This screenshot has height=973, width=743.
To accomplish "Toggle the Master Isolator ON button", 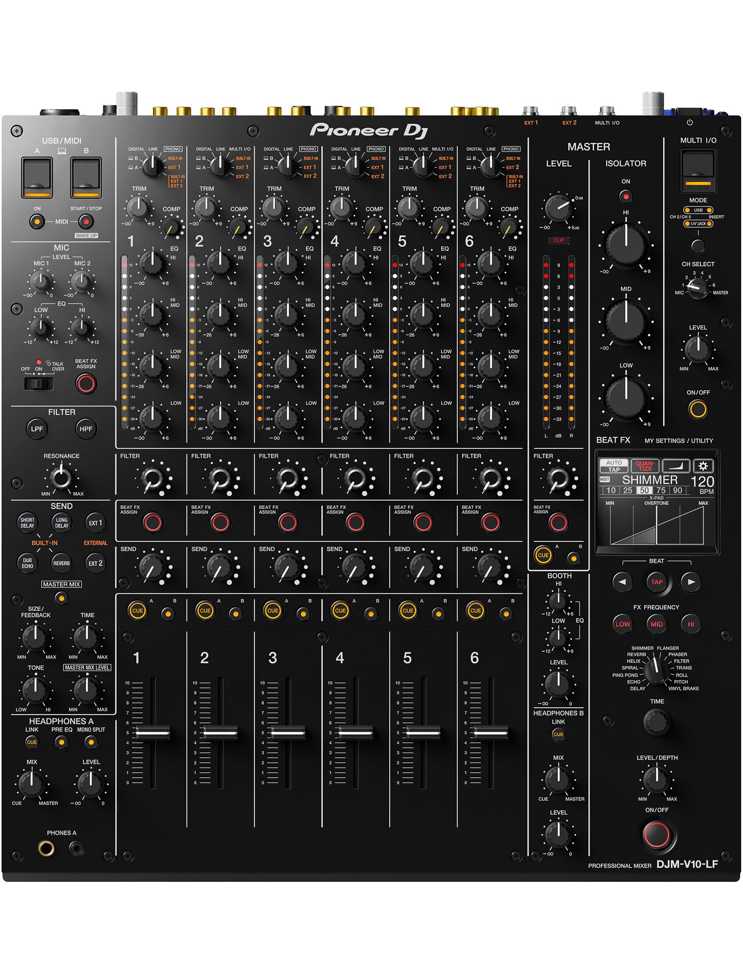I will point(625,196).
